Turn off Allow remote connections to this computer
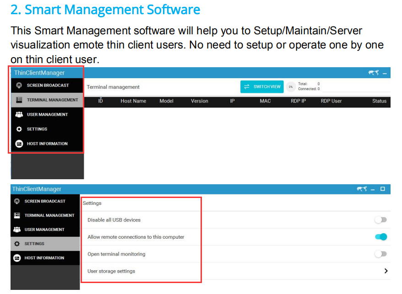This screenshot has height=294, width=402. [x=380, y=237]
